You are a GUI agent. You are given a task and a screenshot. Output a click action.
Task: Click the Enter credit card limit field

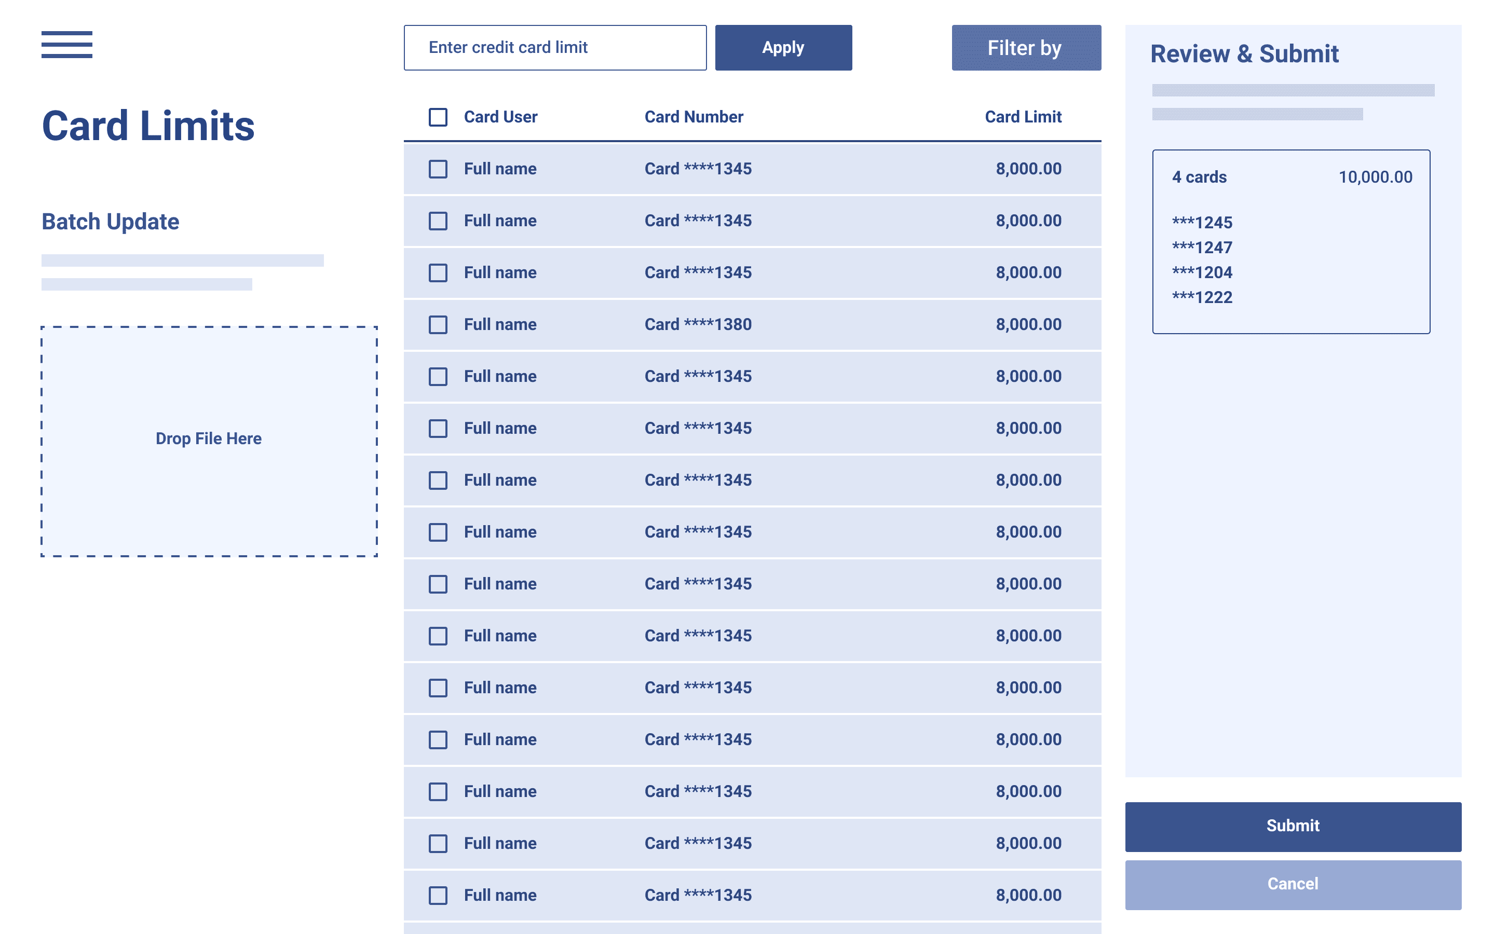pyautogui.click(x=554, y=48)
